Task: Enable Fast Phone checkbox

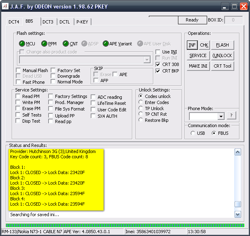Action: 19,82
